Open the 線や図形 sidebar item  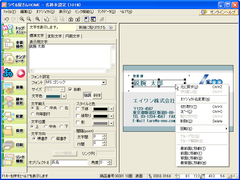coord(14,102)
